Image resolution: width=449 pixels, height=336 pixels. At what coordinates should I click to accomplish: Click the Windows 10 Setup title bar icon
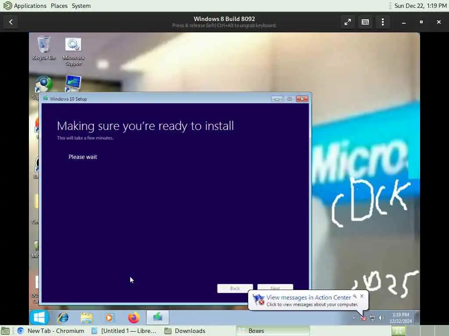coord(45,98)
